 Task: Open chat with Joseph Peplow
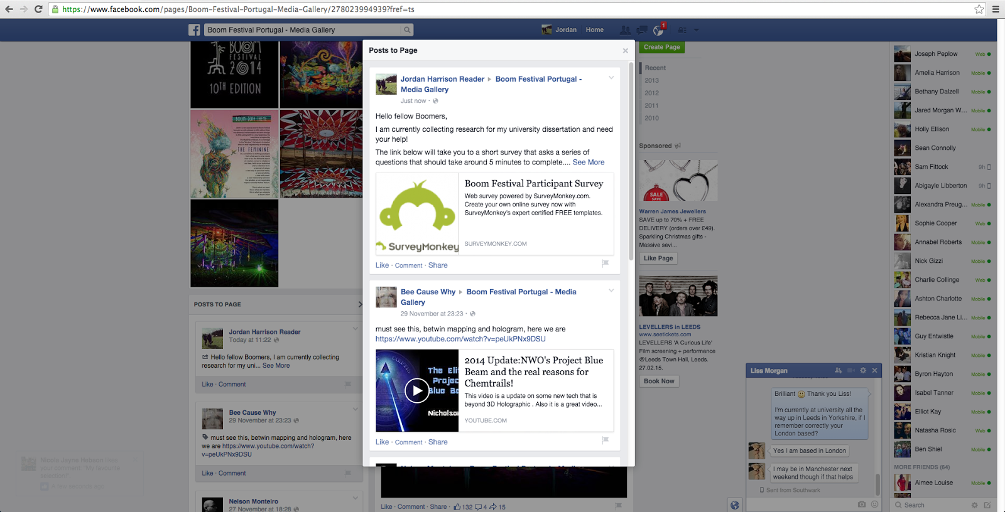tap(942, 54)
